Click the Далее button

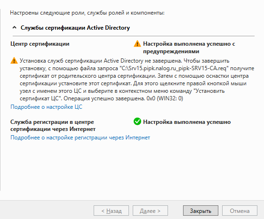click(x=150, y=211)
